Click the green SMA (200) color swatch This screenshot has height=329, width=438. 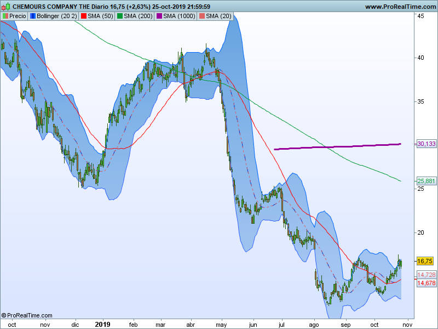pos(120,16)
